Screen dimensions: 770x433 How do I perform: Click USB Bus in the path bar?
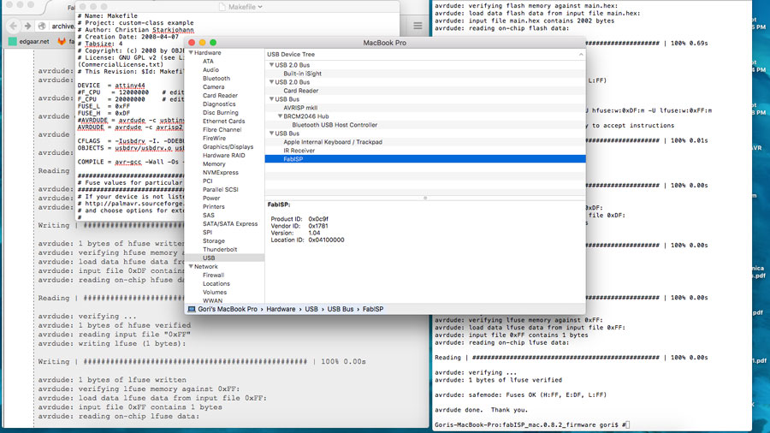pos(341,309)
